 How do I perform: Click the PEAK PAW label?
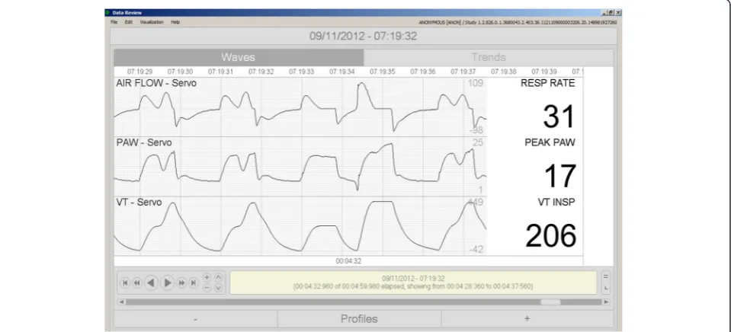(x=550, y=142)
